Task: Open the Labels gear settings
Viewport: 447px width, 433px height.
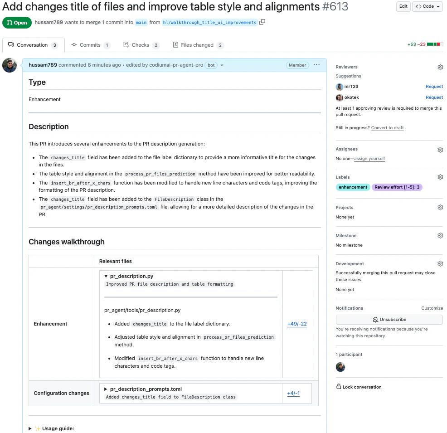Action: 440,177
